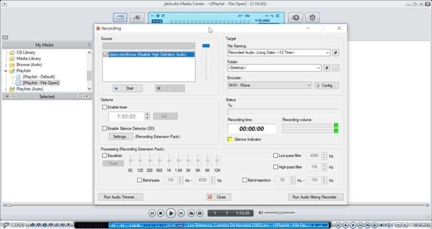
Task: Click Run Audio Trimmer button
Action: tap(120, 197)
